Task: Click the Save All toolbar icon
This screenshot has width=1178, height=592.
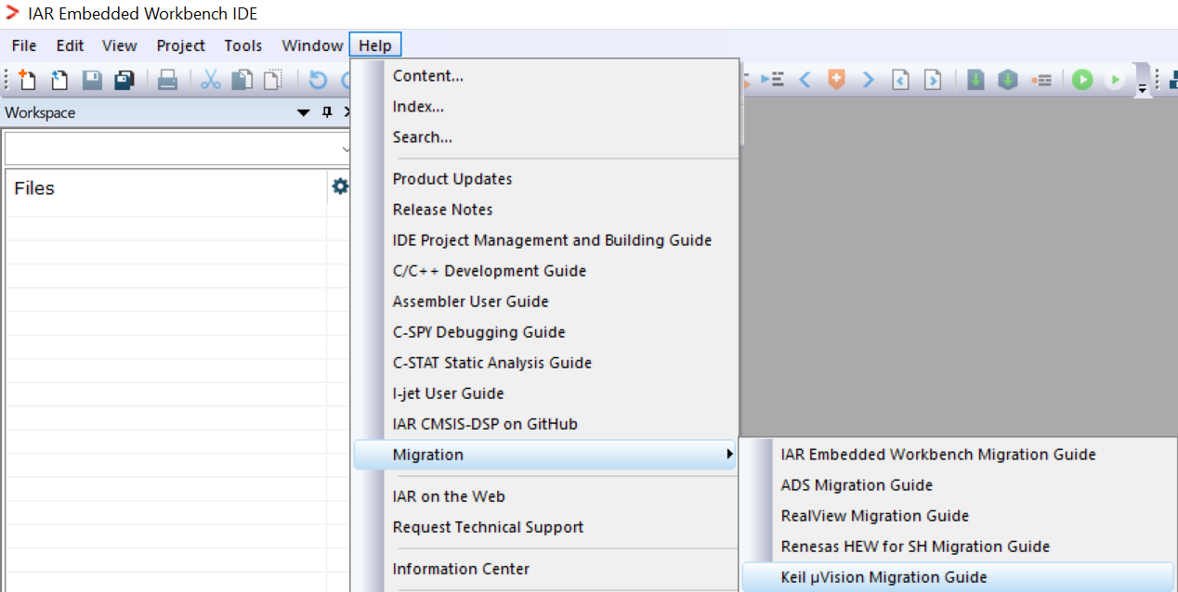Action: [x=124, y=81]
